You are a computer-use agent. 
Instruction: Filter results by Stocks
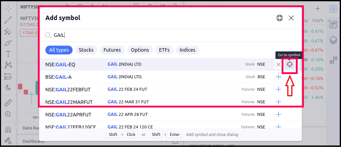pos(86,50)
